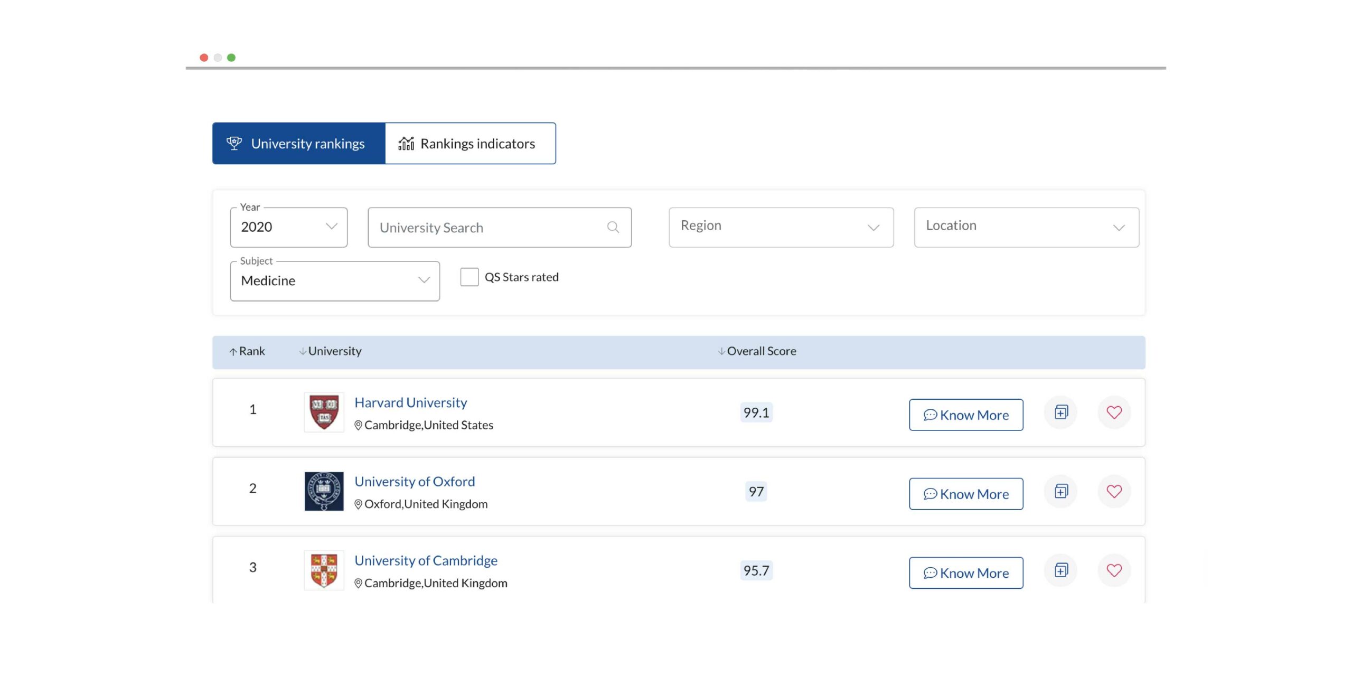Open the Year dropdown showing 2020
1352x676 pixels.
tap(289, 227)
